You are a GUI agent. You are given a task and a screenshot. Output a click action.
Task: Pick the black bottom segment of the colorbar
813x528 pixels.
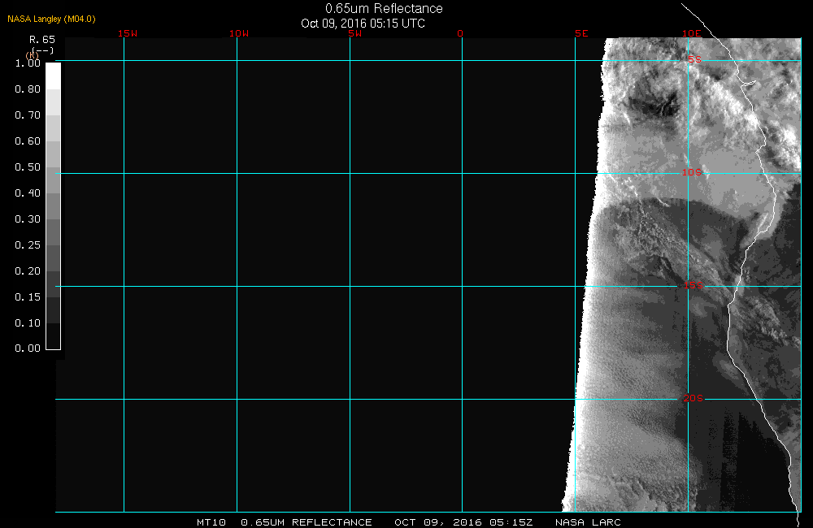[x=54, y=335]
